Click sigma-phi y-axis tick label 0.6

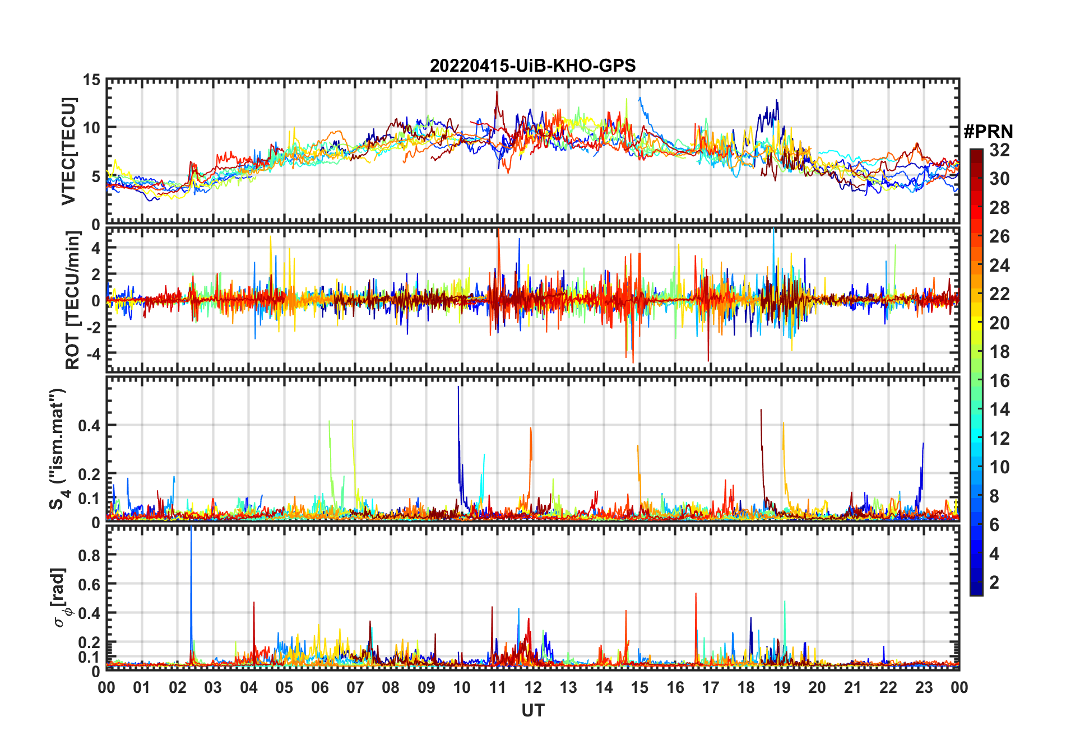89,585
